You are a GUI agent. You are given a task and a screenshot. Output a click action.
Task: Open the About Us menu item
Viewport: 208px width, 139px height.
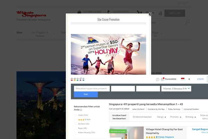pyautogui.click(x=155, y=34)
